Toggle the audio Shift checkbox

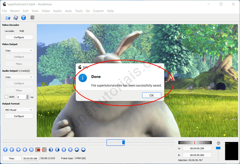click(x=6, y=97)
